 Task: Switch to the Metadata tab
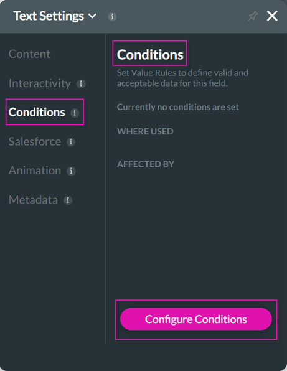coord(33,200)
